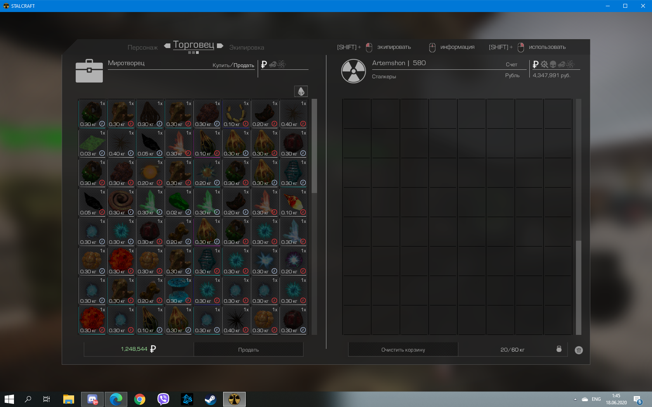This screenshot has width=652, height=407.
Task: Select the spiral coil artifact
Action: [121, 202]
